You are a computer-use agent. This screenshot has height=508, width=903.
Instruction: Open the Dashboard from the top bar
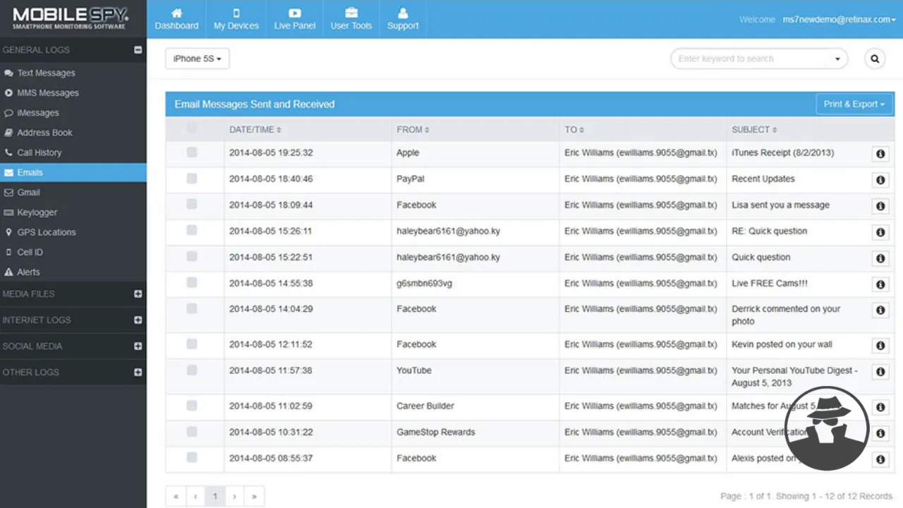176,19
